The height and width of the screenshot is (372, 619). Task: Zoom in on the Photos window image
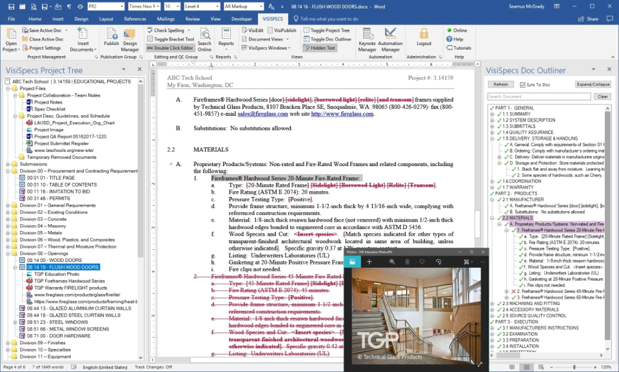pyautogui.click(x=392, y=262)
